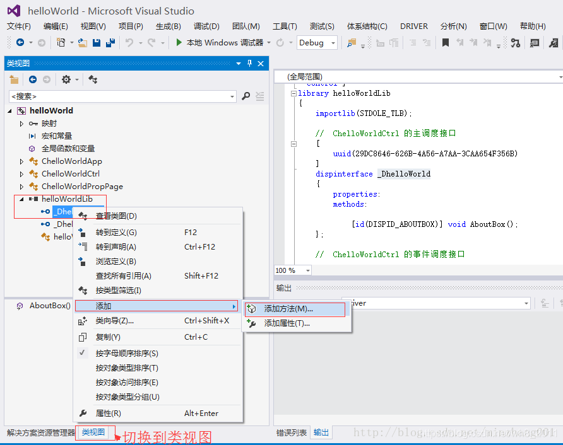The image size is (563, 445).
Task: Open class view settings gear
Action: [66, 79]
